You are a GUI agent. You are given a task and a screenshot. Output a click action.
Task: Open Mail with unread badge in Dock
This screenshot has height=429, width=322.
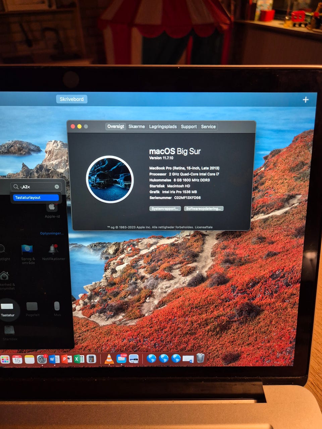click(121, 359)
